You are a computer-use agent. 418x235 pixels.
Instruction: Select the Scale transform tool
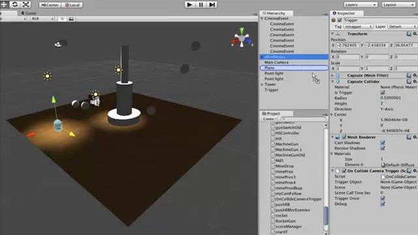pyautogui.click(x=26, y=5)
